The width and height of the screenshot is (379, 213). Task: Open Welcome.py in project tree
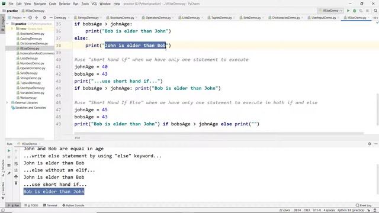pos(28,98)
